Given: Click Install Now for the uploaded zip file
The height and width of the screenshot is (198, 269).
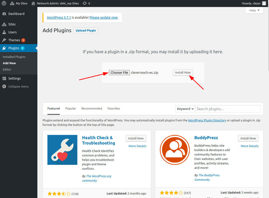Looking at the screenshot, I should click(x=183, y=72).
